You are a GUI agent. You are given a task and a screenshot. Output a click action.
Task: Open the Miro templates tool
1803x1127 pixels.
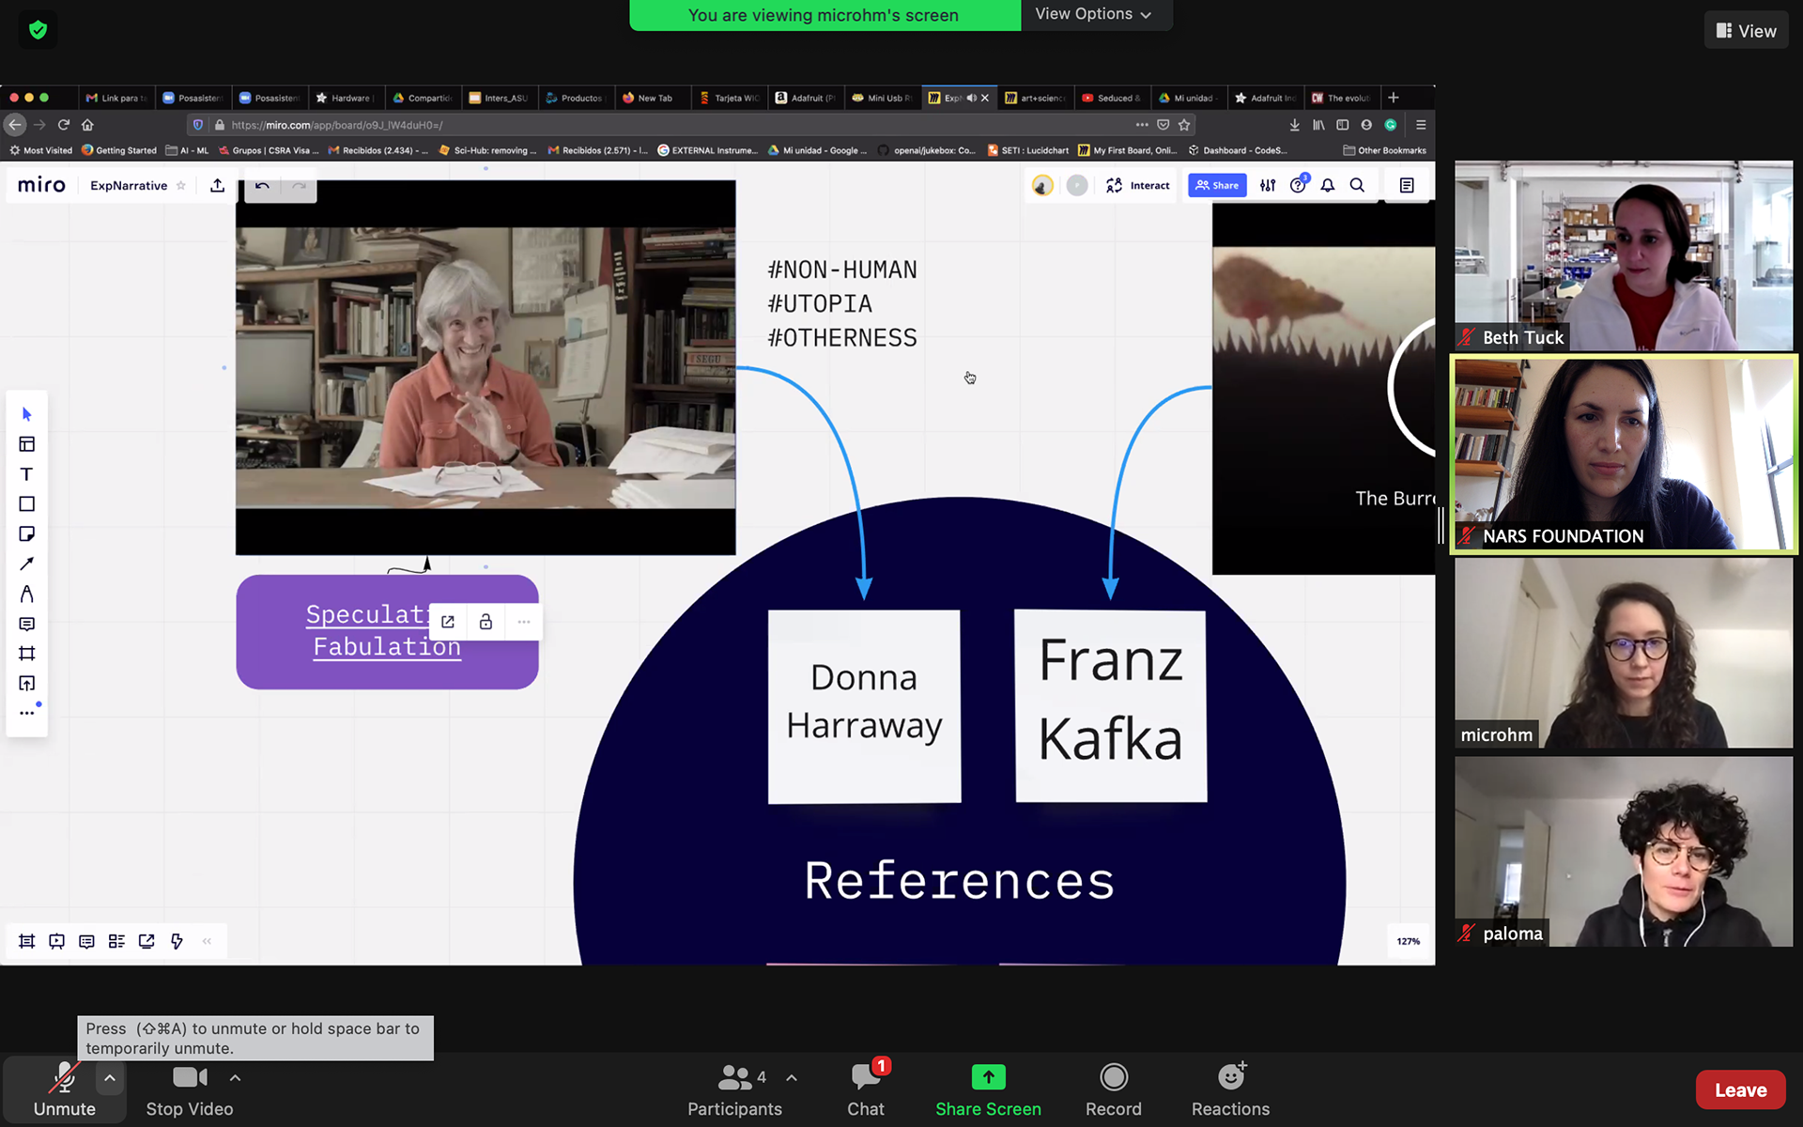pyautogui.click(x=26, y=444)
